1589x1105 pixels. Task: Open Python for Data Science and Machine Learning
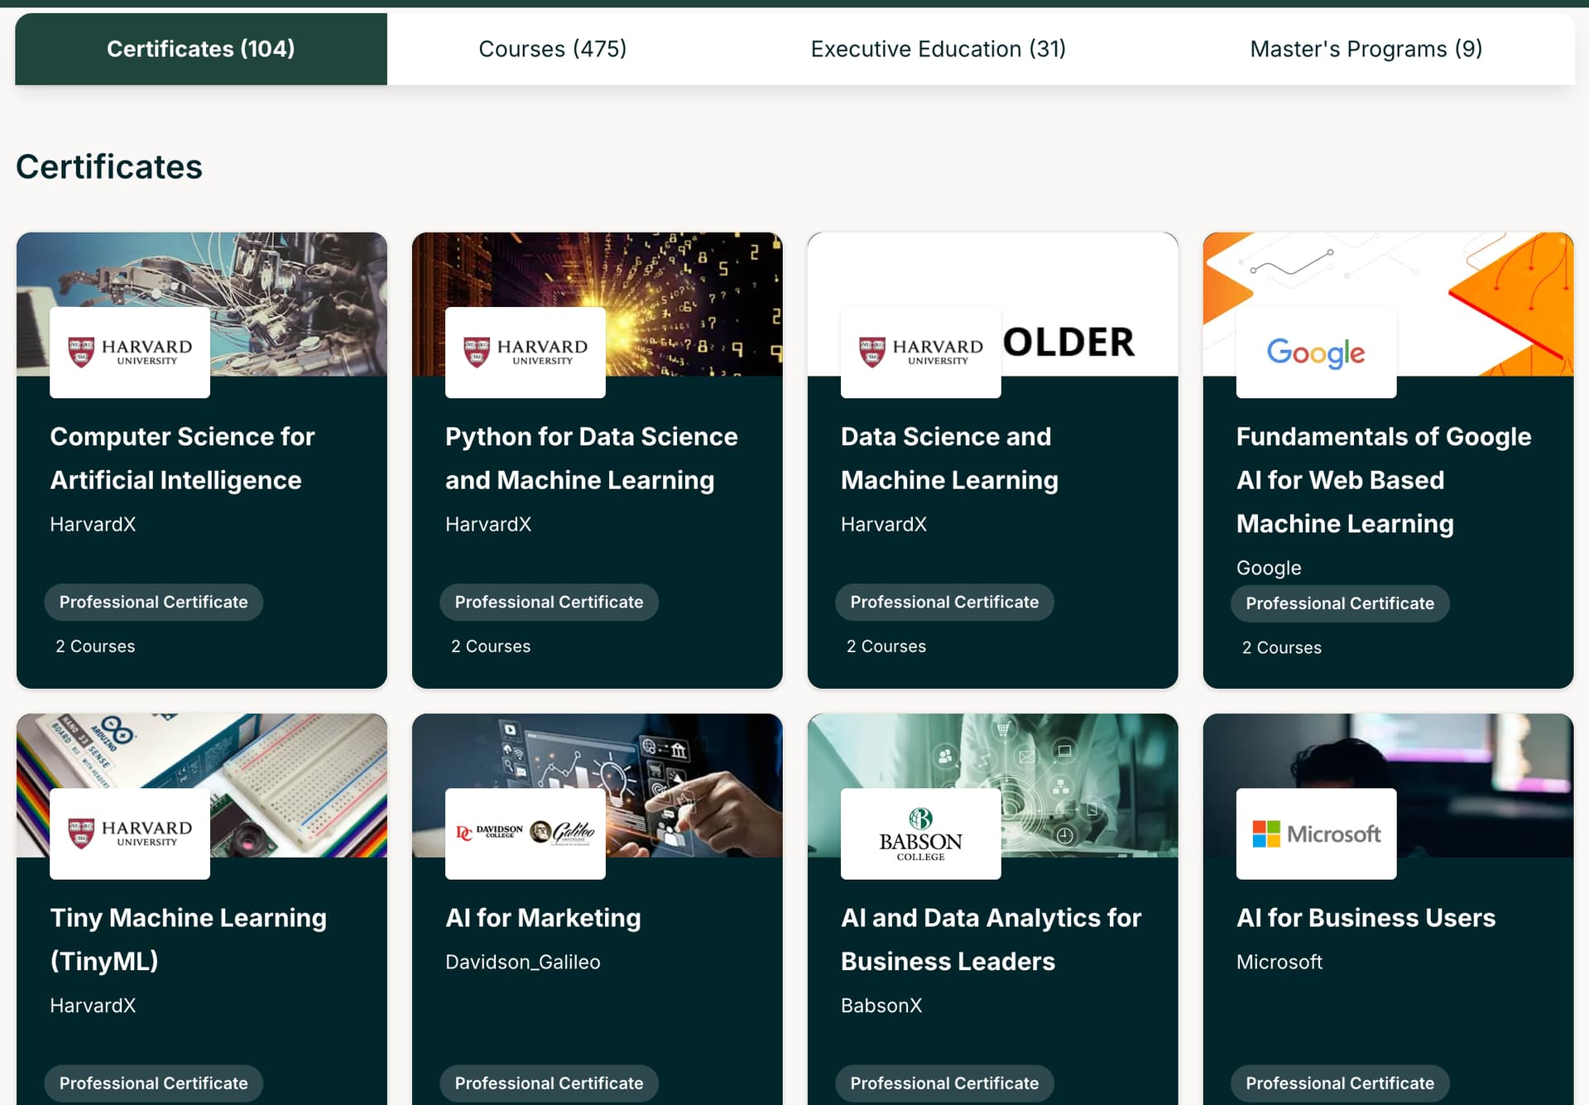point(591,459)
